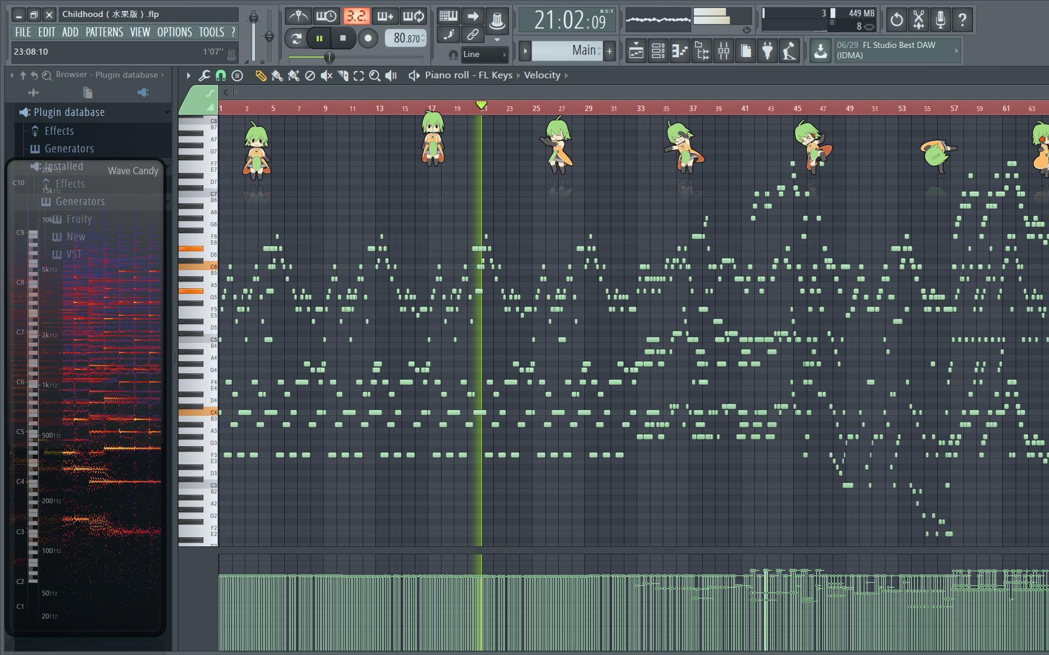Open piano roll menu arrow left of wrench
The image size is (1049, 655).
click(188, 75)
